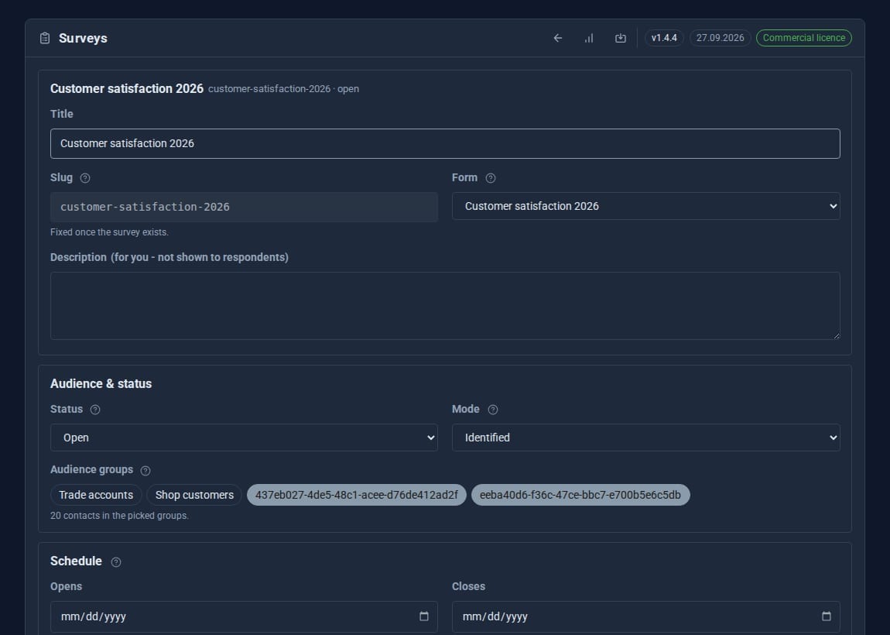Click the Surveys heading text
890x635 pixels.
83,38
